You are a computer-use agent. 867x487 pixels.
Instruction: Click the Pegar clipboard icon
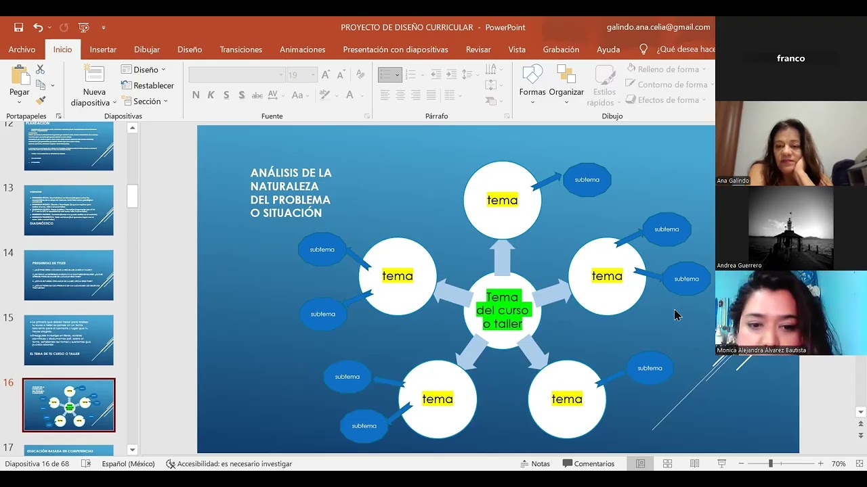(20, 76)
